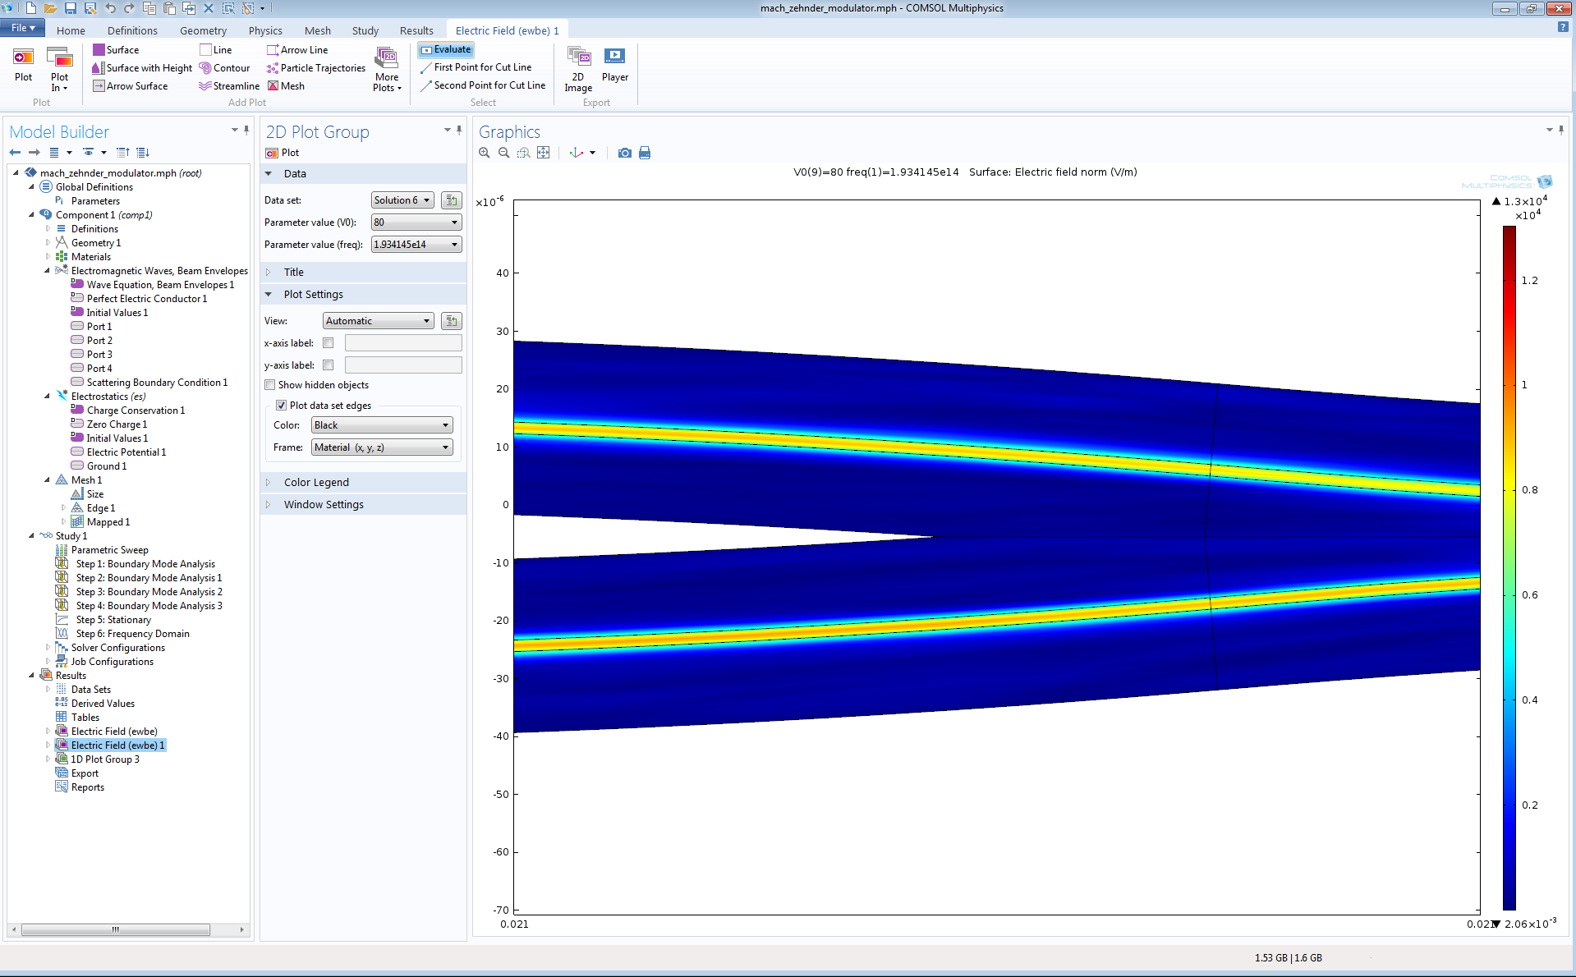Print the plot using the printer icon
This screenshot has width=1576, height=977.
coord(646,153)
